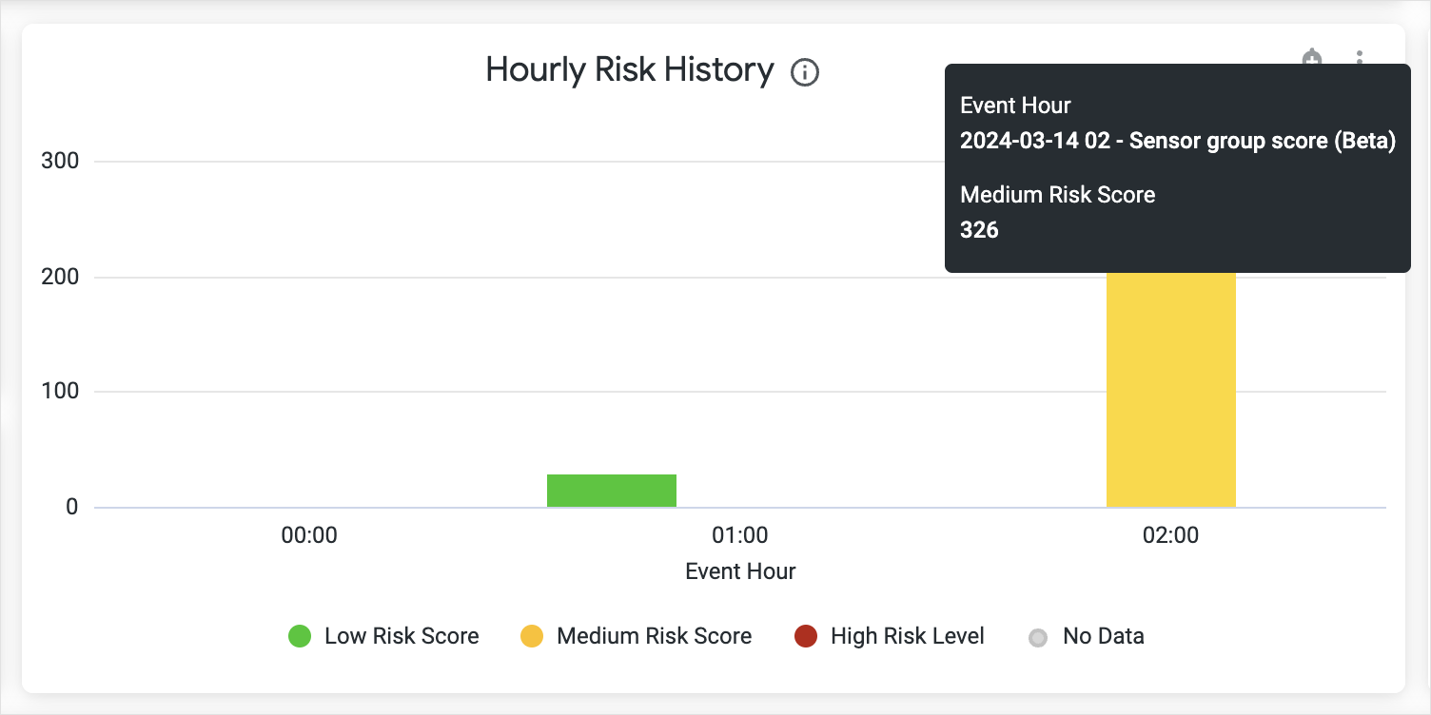Click the 01:00 x-axis label
Viewport: 1431px width, 715px height.
(x=740, y=535)
